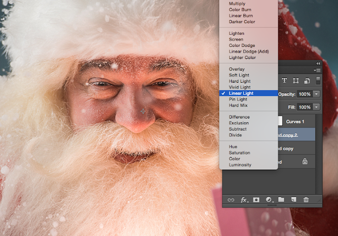Select the Curves 1 layer
The image size is (338, 236).
(296, 122)
